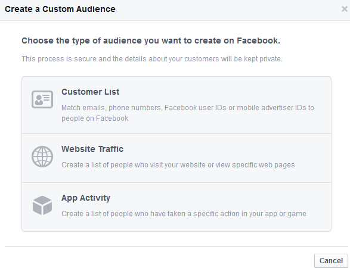This screenshot has width=350, height=268.
Task: Click the dialog header bar background
Action: click(223, 10)
